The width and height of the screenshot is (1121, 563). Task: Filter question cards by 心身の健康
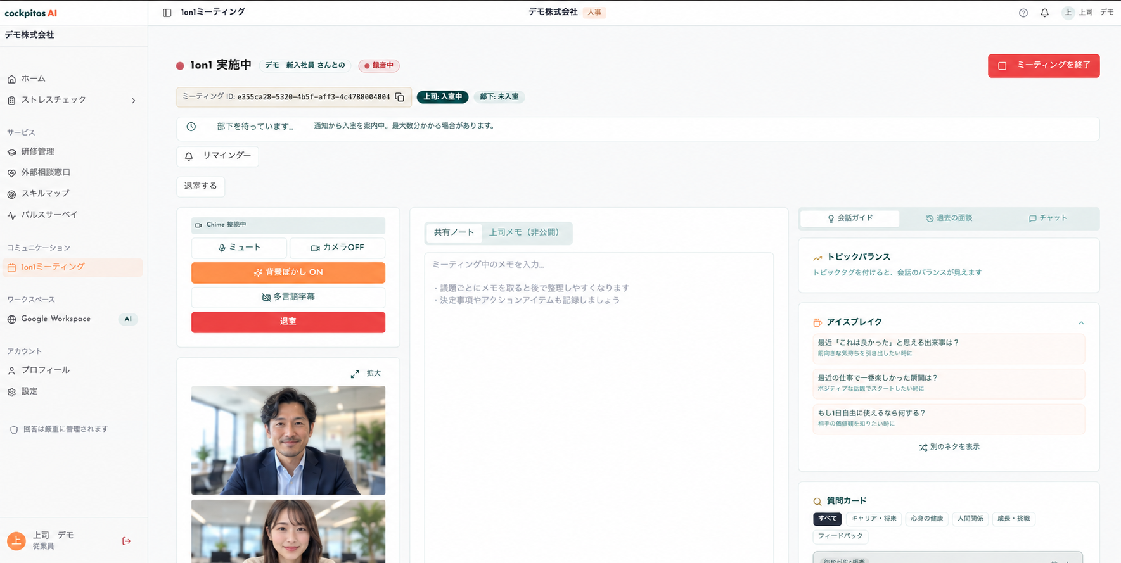coord(927,519)
